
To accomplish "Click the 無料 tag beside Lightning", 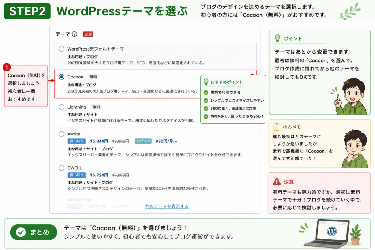I will click(96, 107).
